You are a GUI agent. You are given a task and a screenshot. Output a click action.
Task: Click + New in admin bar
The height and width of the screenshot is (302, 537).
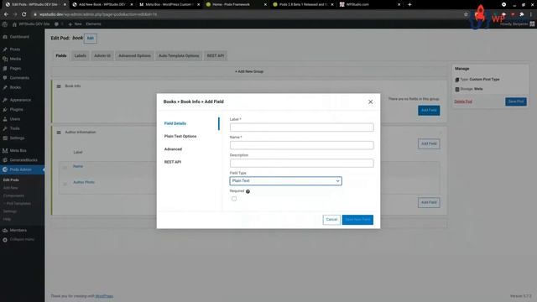pos(75,24)
